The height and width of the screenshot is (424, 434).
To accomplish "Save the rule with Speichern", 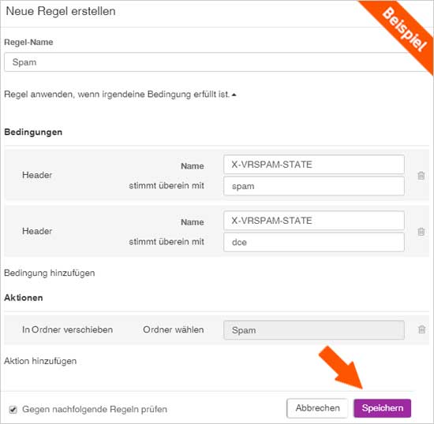I will point(382,408).
